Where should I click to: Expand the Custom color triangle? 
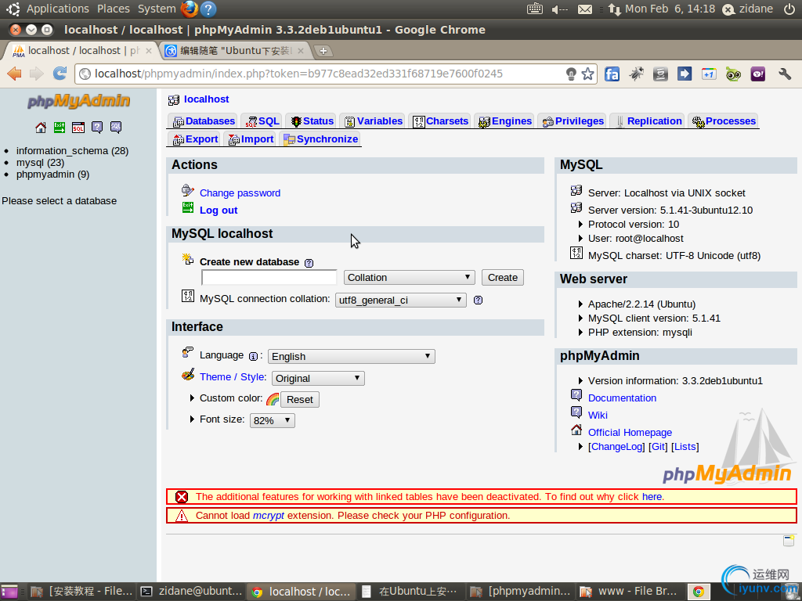192,398
